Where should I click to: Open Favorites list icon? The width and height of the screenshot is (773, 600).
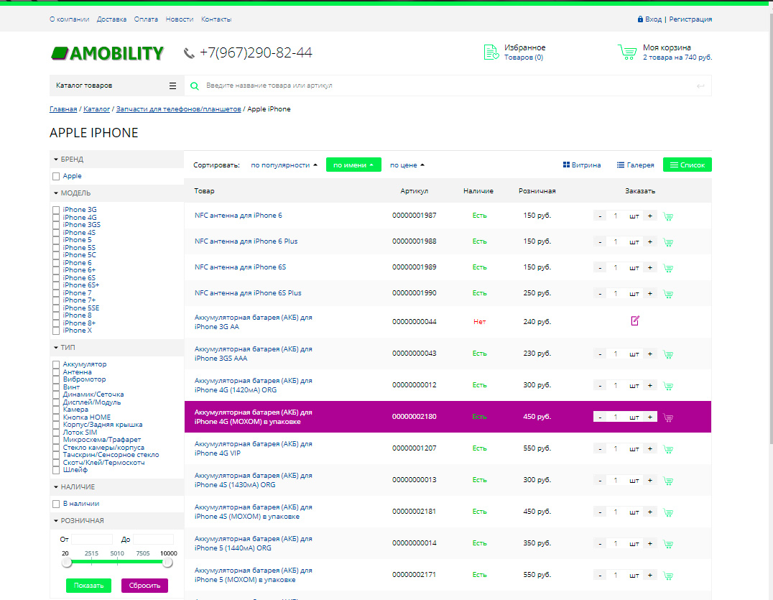click(x=491, y=52)
